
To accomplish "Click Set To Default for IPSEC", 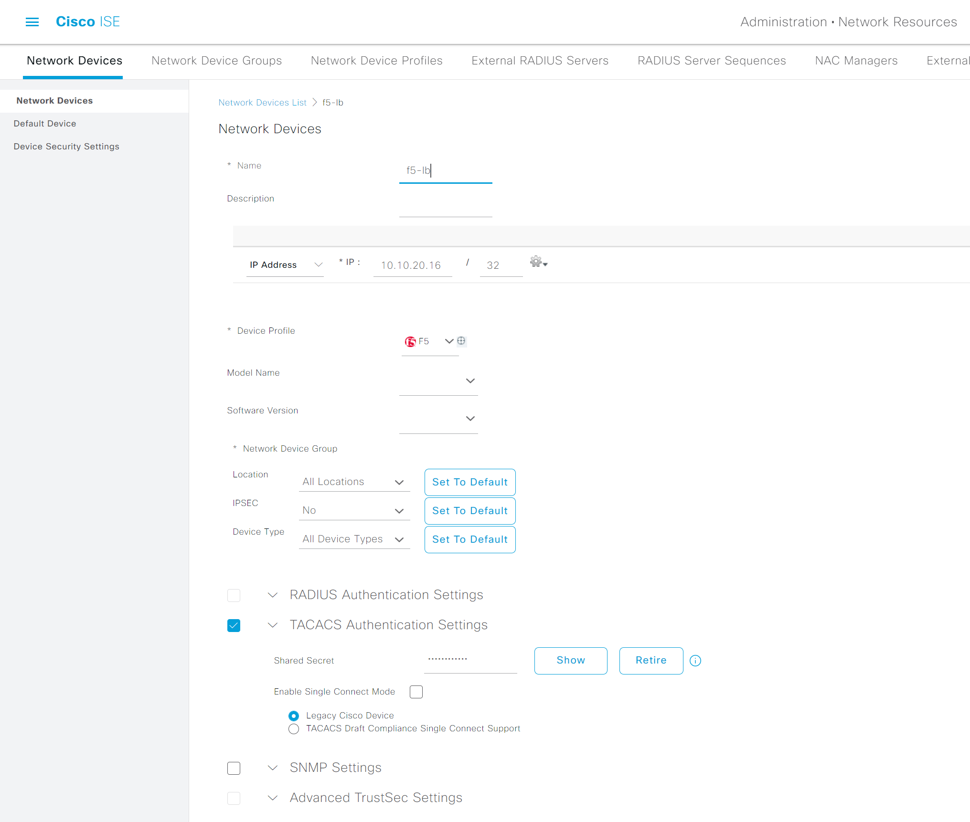I will (x=470, y=511).
